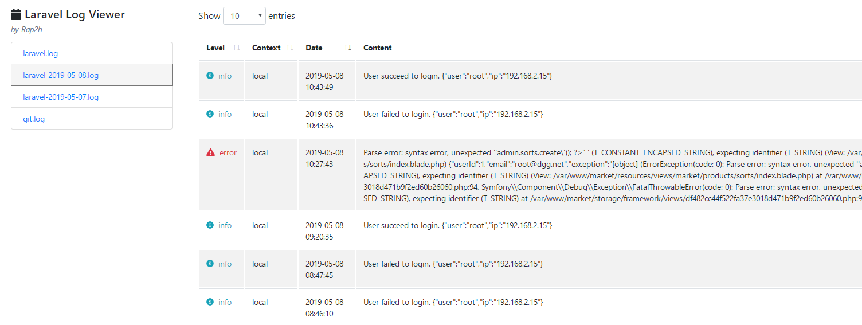Select laravel-2019-05-08.log in the sidebar
The height and width of the screenshot is (325, 862).
[92, 75]
